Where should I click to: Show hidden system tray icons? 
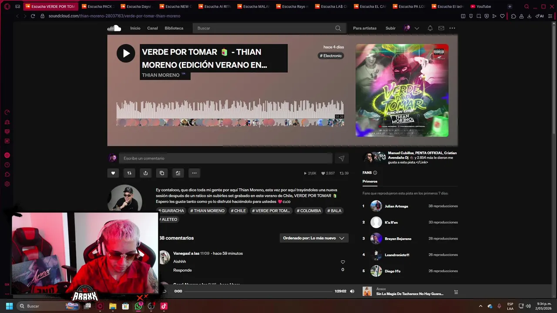[480, 306]
